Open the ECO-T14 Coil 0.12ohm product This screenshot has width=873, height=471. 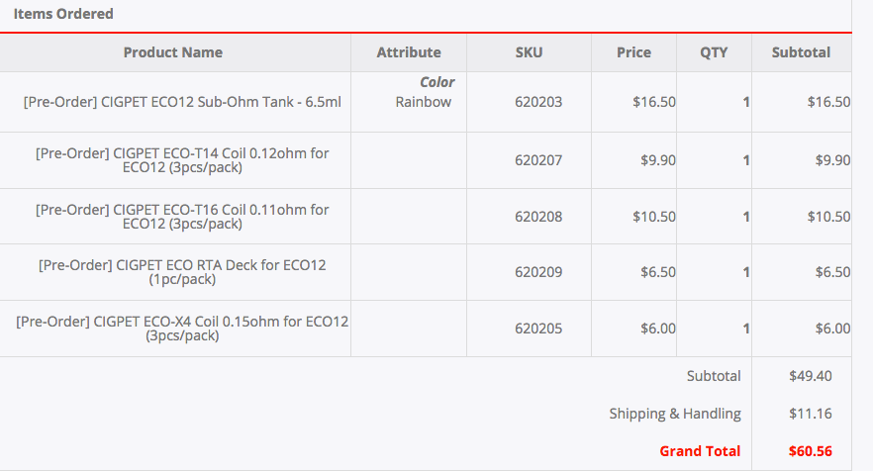182,159
